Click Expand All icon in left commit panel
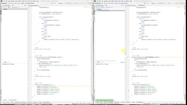The width and height of the screenshot is (187, 105). [17, 7]
